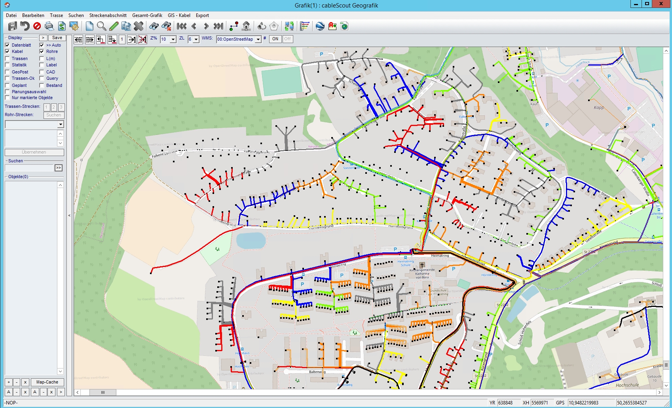Click the green pencil edit icon
The image size is (672, 408).
coord(114,26)
